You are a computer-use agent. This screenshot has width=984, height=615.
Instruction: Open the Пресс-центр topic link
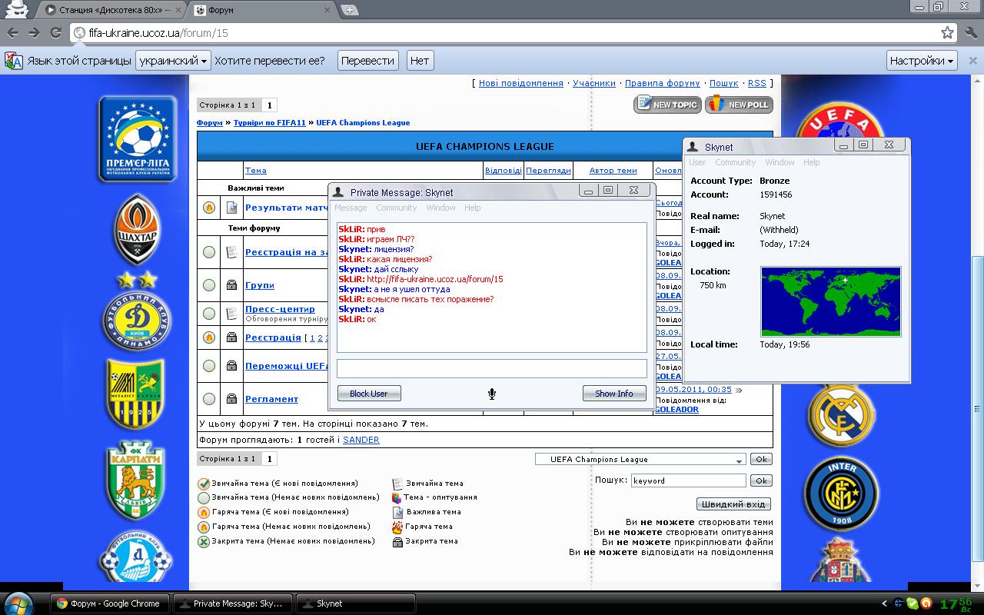click(280, 309)
